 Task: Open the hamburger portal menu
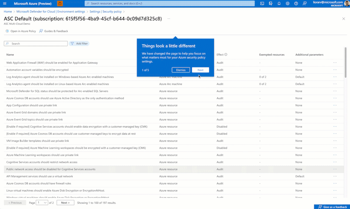tap(5, 3)
